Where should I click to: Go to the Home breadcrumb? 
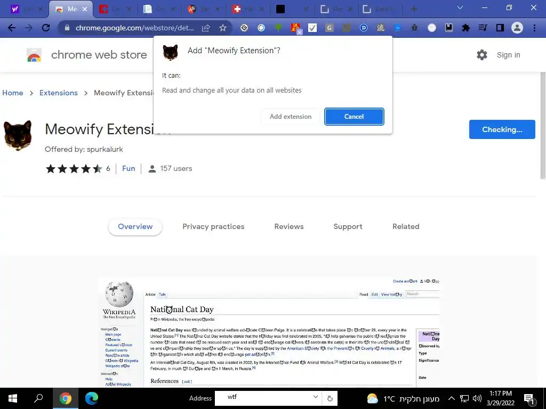(13, 93)
